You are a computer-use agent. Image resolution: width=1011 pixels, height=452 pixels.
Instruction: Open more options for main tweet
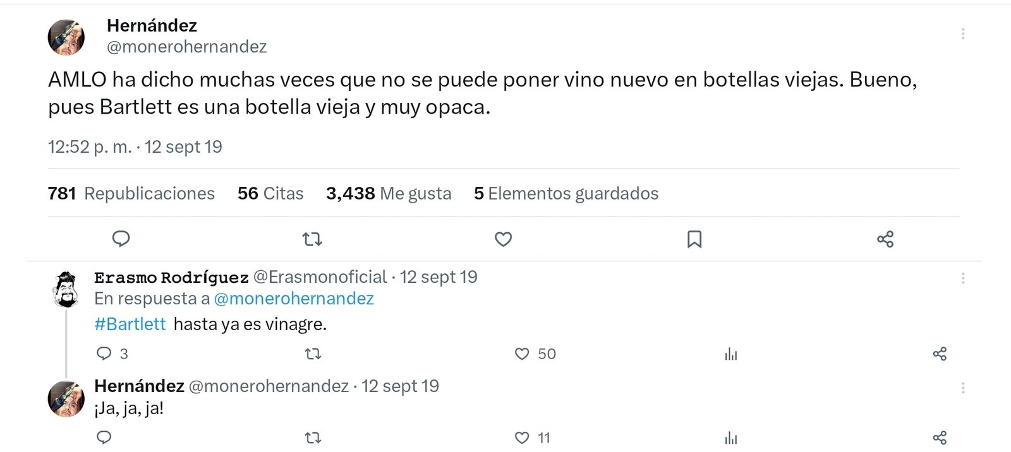coord(962,34)
